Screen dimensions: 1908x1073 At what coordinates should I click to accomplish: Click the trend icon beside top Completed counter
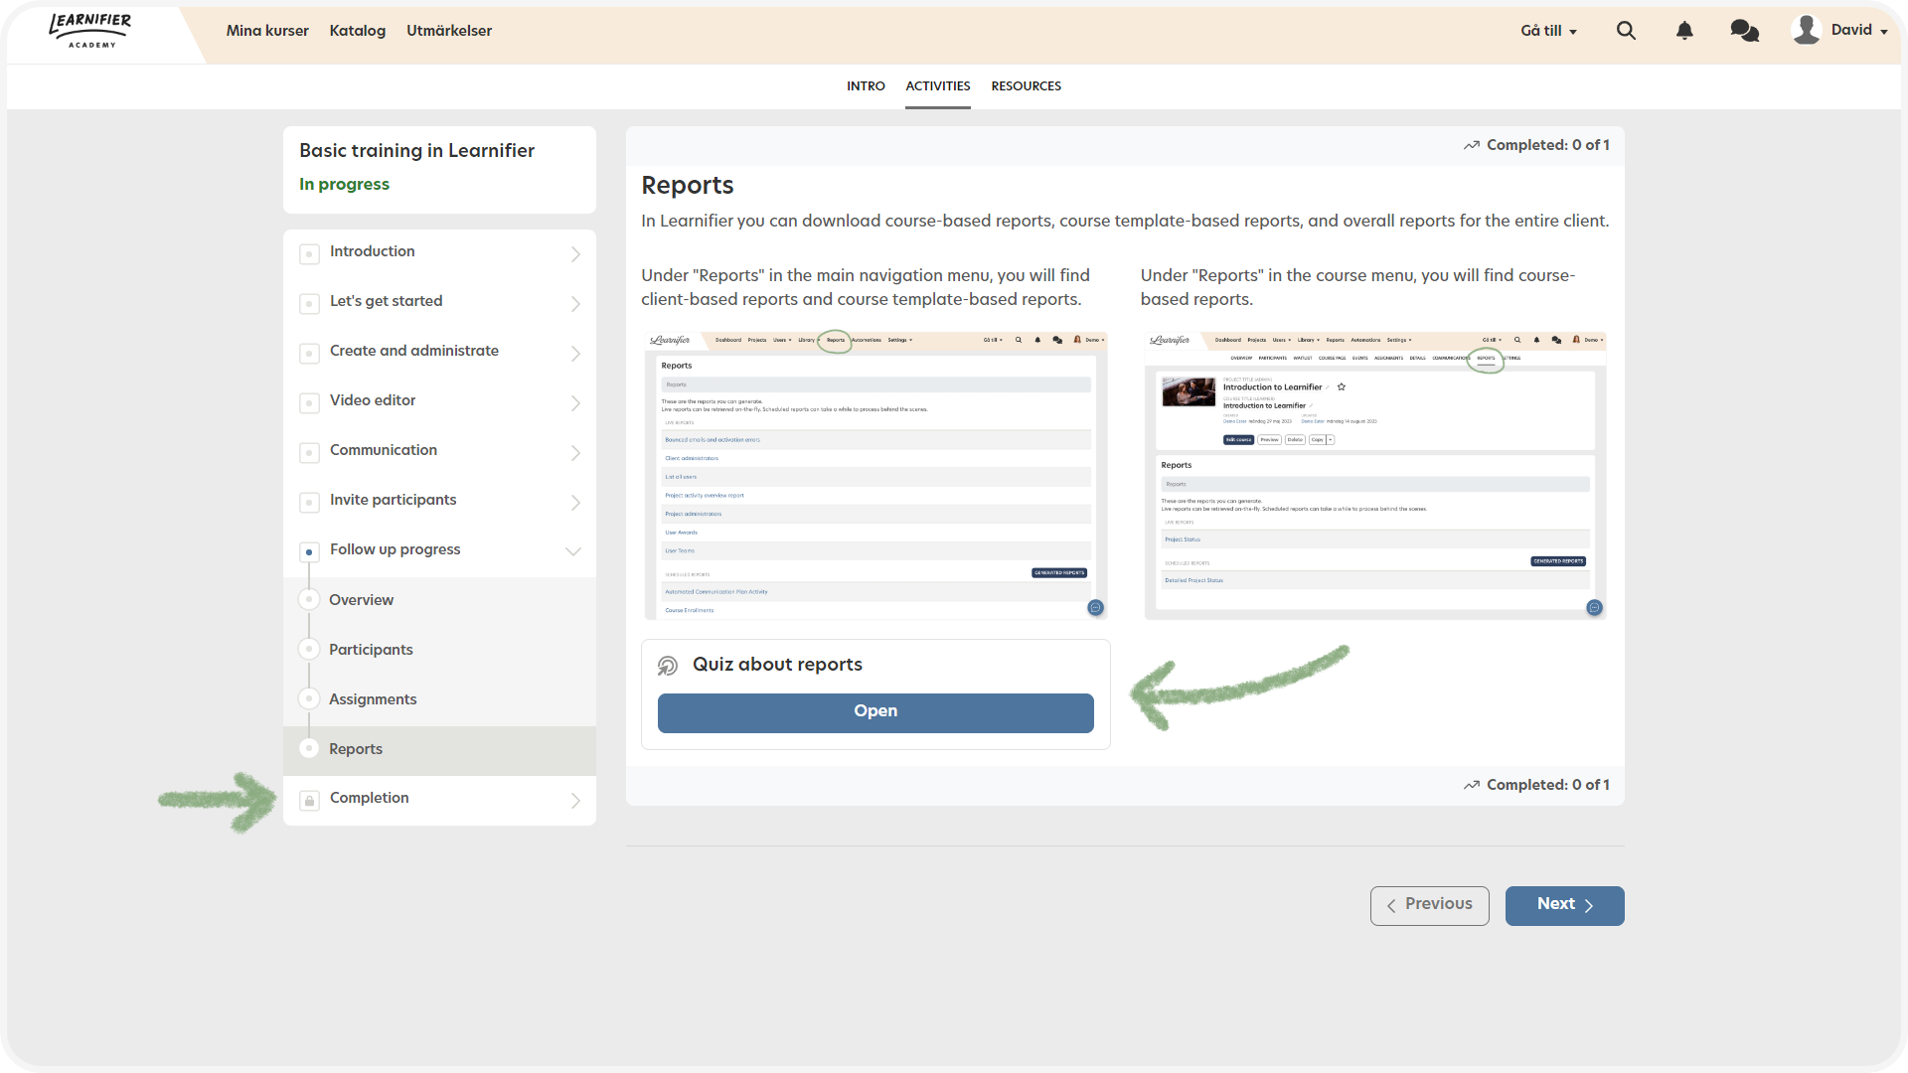tap(1472, 145)
